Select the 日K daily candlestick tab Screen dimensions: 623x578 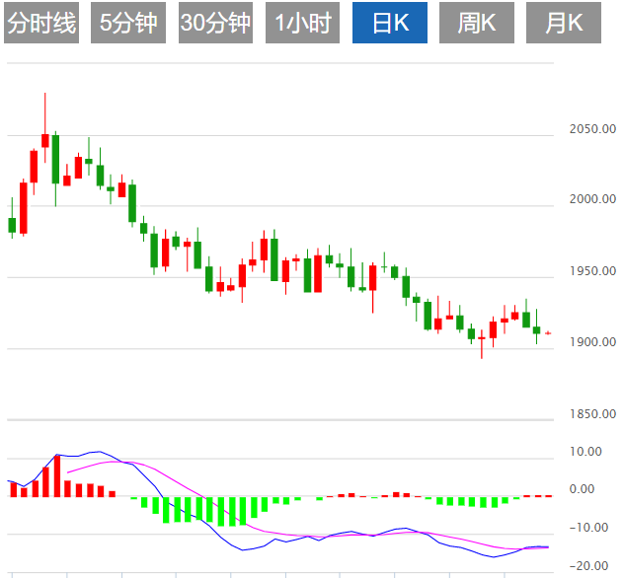pyautogui.click(x=390, y=23)
